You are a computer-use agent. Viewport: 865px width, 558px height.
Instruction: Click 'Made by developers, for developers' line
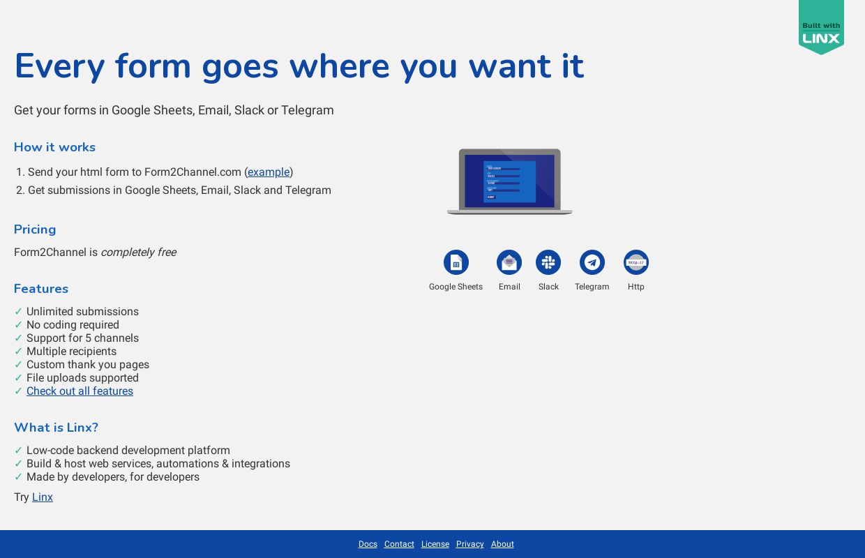(113, 477)
